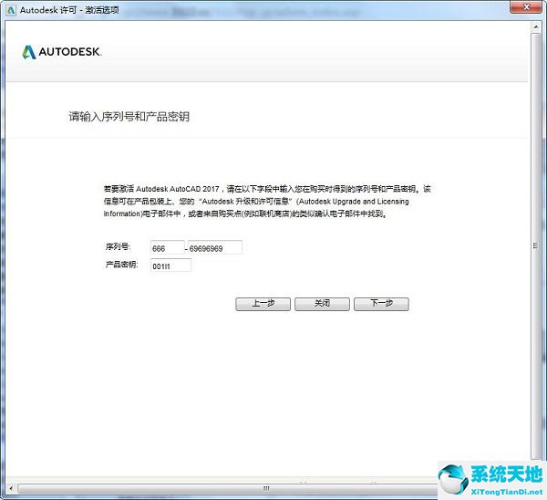This screenshot has width=547, height=500.
Task: Click the 序列号 label
Action: coord(118,247)
